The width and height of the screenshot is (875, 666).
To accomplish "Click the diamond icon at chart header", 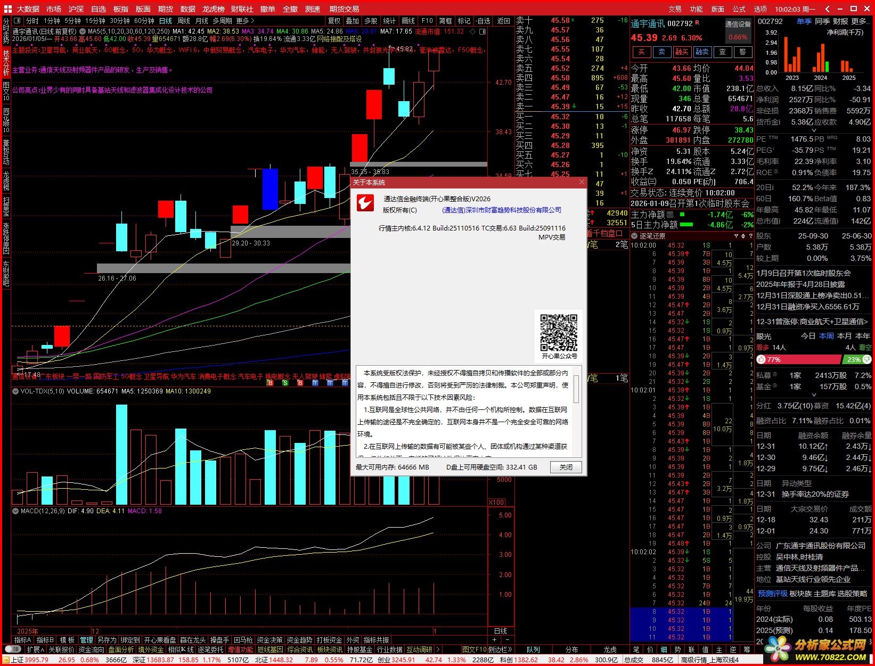I will (x=472, y=31).
